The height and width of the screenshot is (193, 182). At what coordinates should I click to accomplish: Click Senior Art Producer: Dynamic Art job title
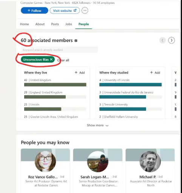tap(46, 183)
